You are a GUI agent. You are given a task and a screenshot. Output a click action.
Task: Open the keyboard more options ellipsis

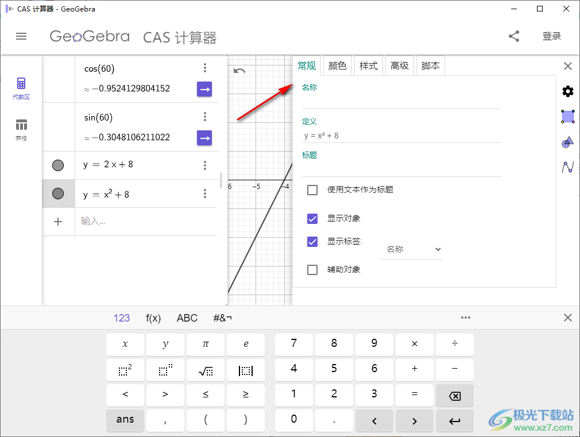[x=466, y=317]
